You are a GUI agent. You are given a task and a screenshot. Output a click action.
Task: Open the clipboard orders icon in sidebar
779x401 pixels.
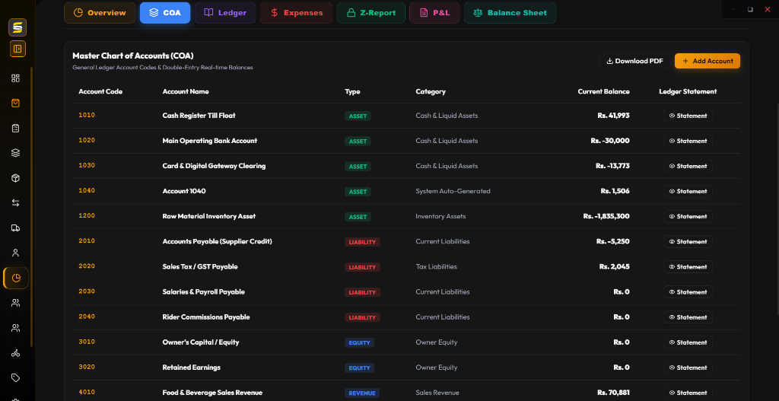click(15, 128)
